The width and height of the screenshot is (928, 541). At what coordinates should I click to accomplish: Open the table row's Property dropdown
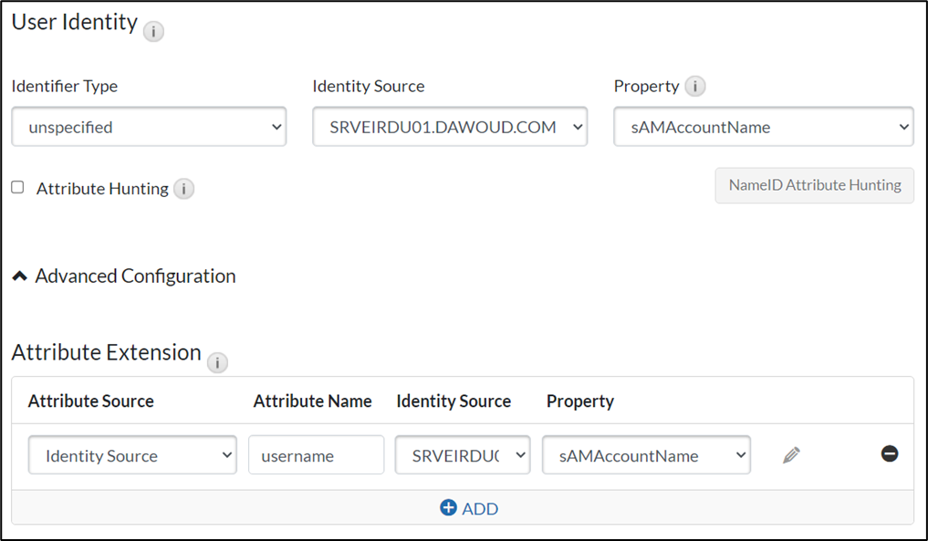pos(646,455)
